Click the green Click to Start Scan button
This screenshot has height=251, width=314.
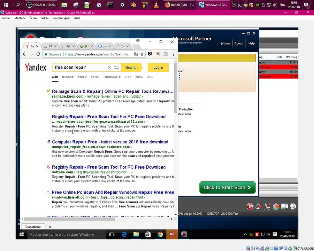coord(228,188)
